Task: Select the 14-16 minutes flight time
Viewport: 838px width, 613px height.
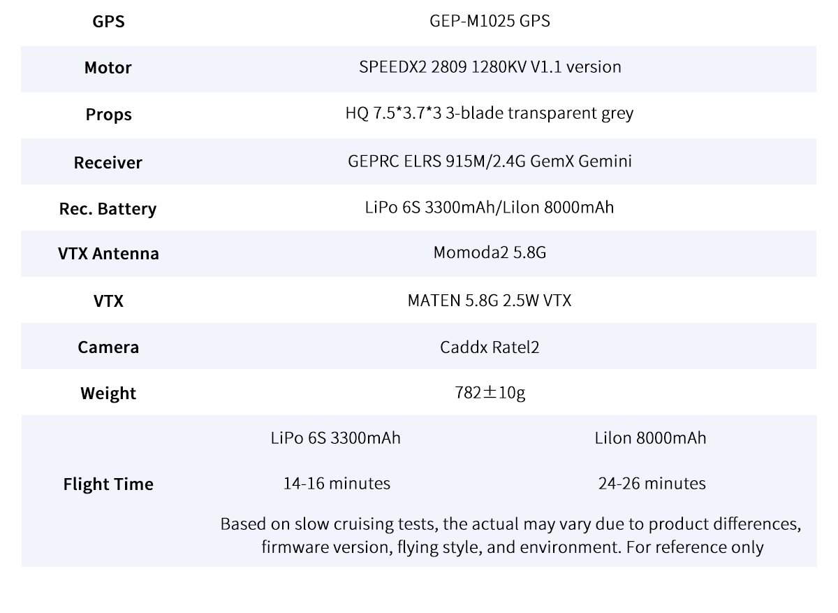Action: pyautogui.click(x=337, y=483)
